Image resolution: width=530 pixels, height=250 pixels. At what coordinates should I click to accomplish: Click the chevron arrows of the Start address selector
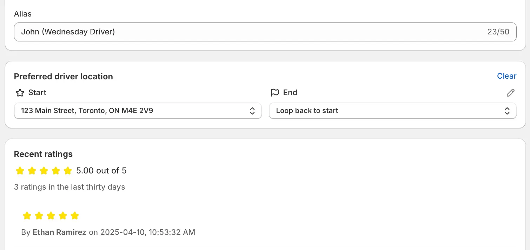point(252,111)
